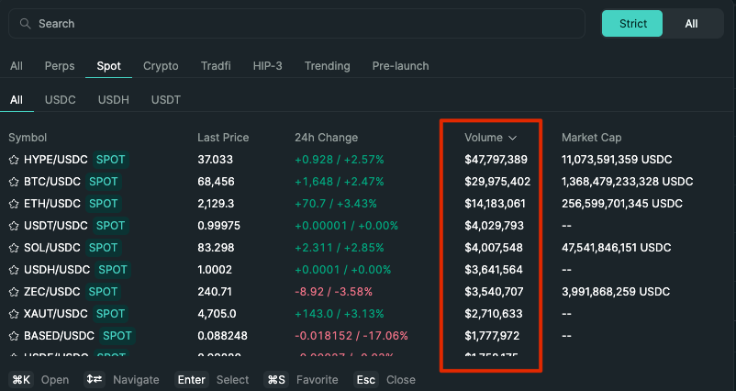Image resolution: width=736 pixels, height=391 pixels.
Task: Favorite ZEC/USDC with its star icon
Action: click(14, 292)
